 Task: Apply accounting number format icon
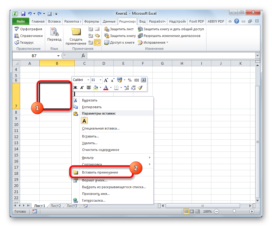[120, 80]
